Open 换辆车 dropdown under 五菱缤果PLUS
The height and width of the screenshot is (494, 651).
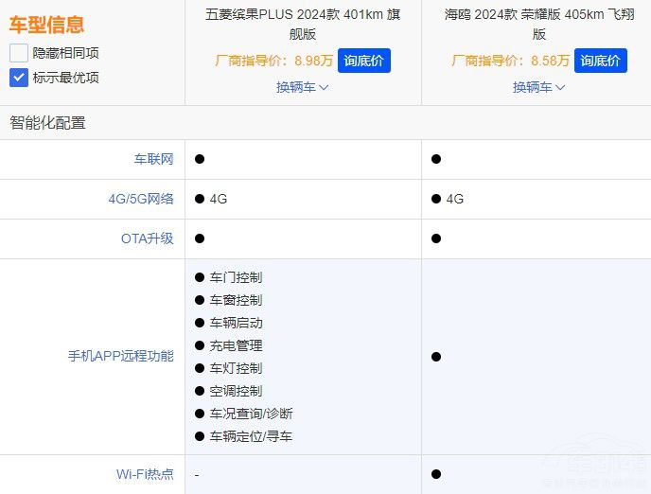coord(302,87)
